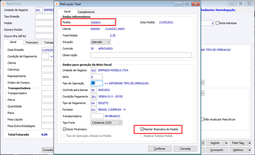Click client name CLAUDIO ZANO
The height and width of the screenshot is (155, 255).
[115, 29]
